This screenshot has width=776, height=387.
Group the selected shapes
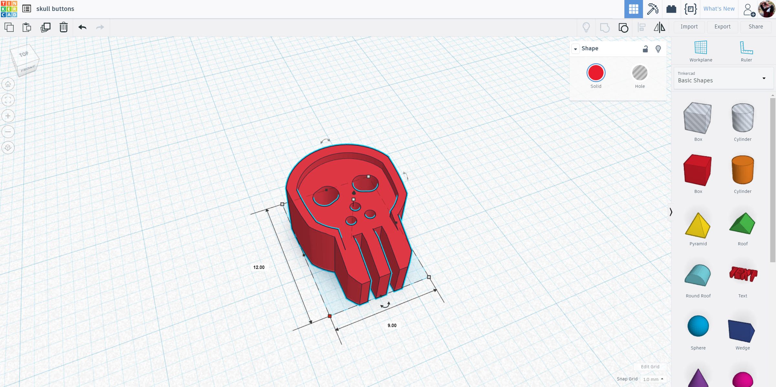click(x=623, y=27)
